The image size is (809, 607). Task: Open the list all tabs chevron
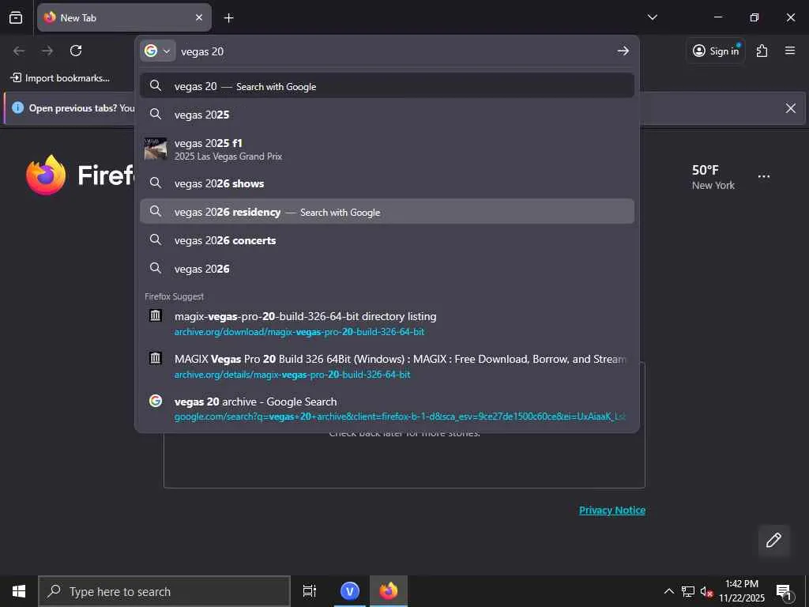pos(652,17)
